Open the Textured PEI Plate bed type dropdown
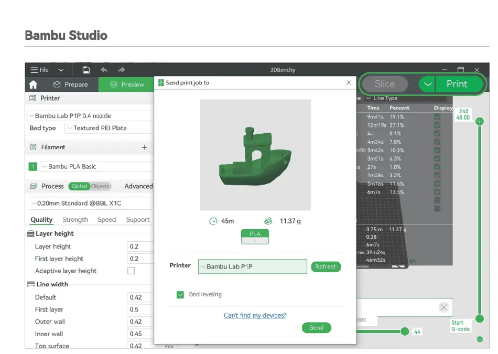This screenshot has width=498, height=354. [109, 128]
